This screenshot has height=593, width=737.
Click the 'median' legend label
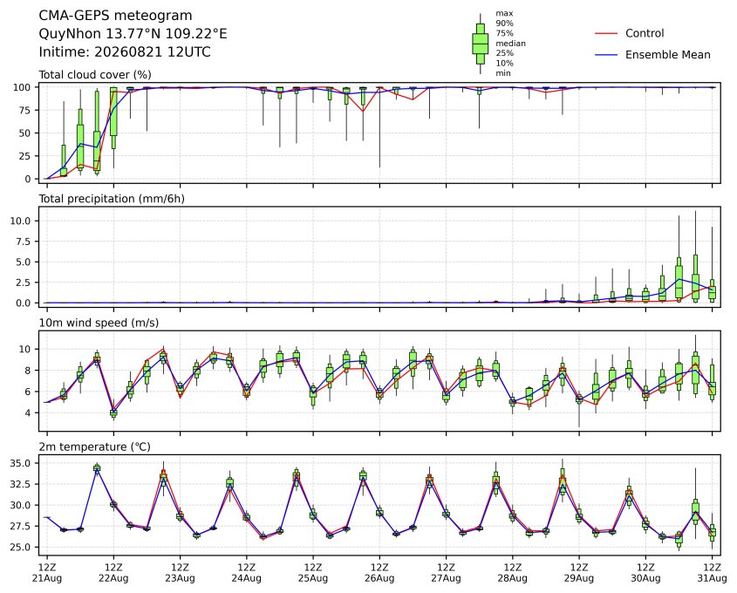tap(510, 44)
